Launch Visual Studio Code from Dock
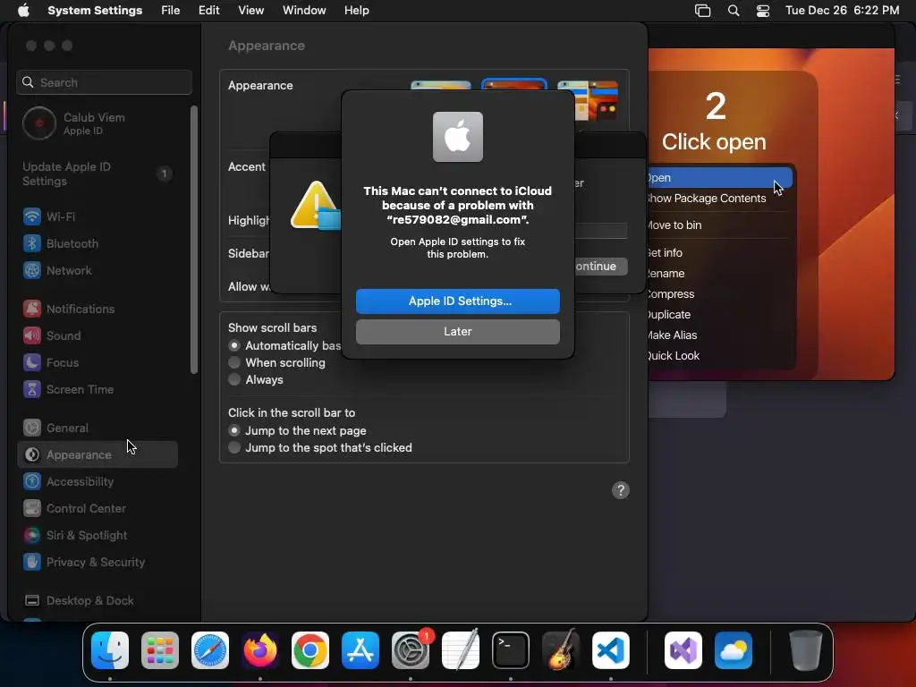This screenshot has width=916, height=687. tap(610, 650)
